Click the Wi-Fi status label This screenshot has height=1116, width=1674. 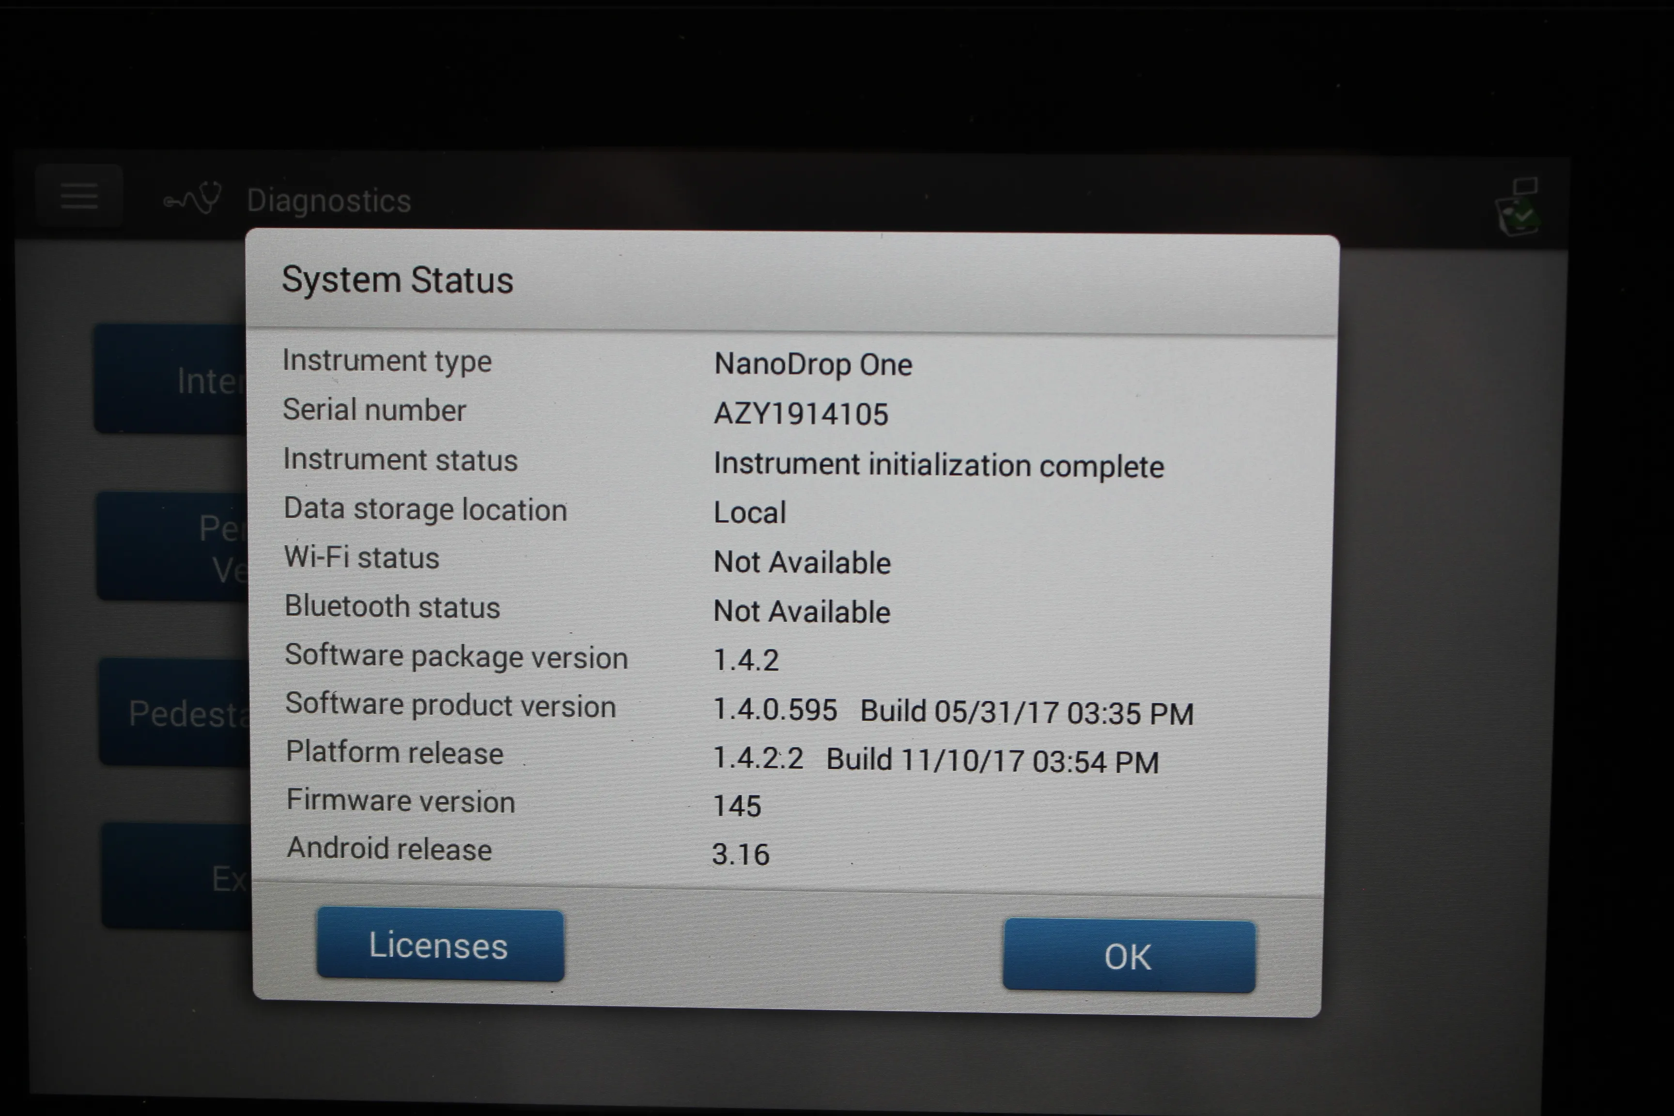pyautogui.click(x=361, y=558)
